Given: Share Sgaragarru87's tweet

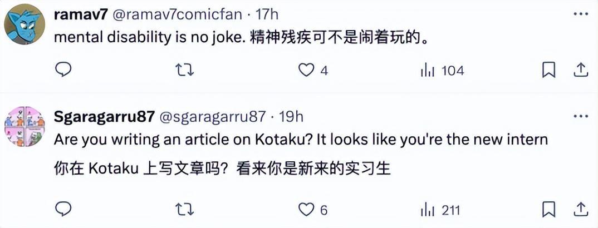Looking at the screenshot, I should click(x=581, y=210).
